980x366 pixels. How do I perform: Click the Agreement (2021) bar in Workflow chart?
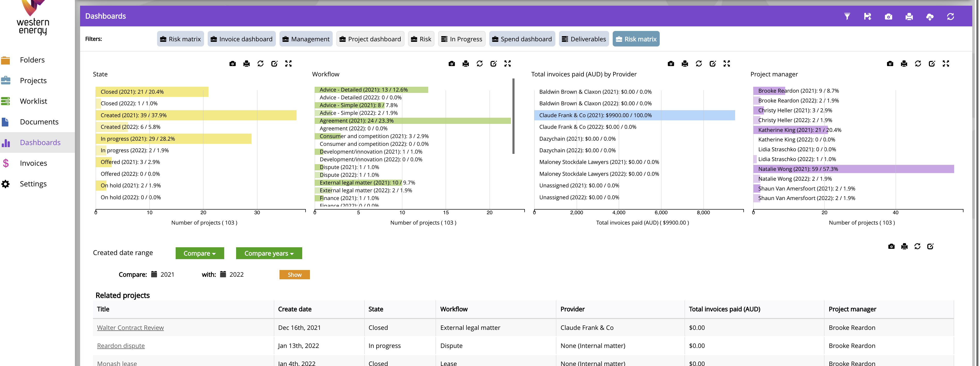click(x=413, y=121)
